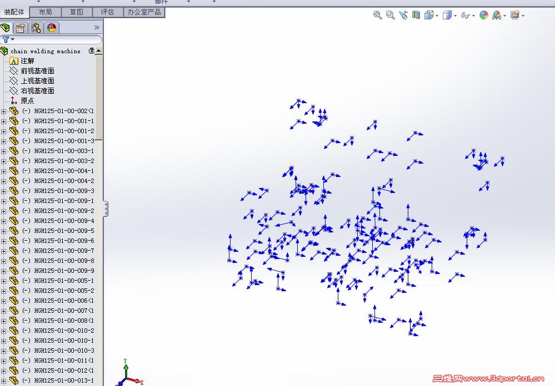Click part icon of HGH125-01-00-009-6

[14, 240]
